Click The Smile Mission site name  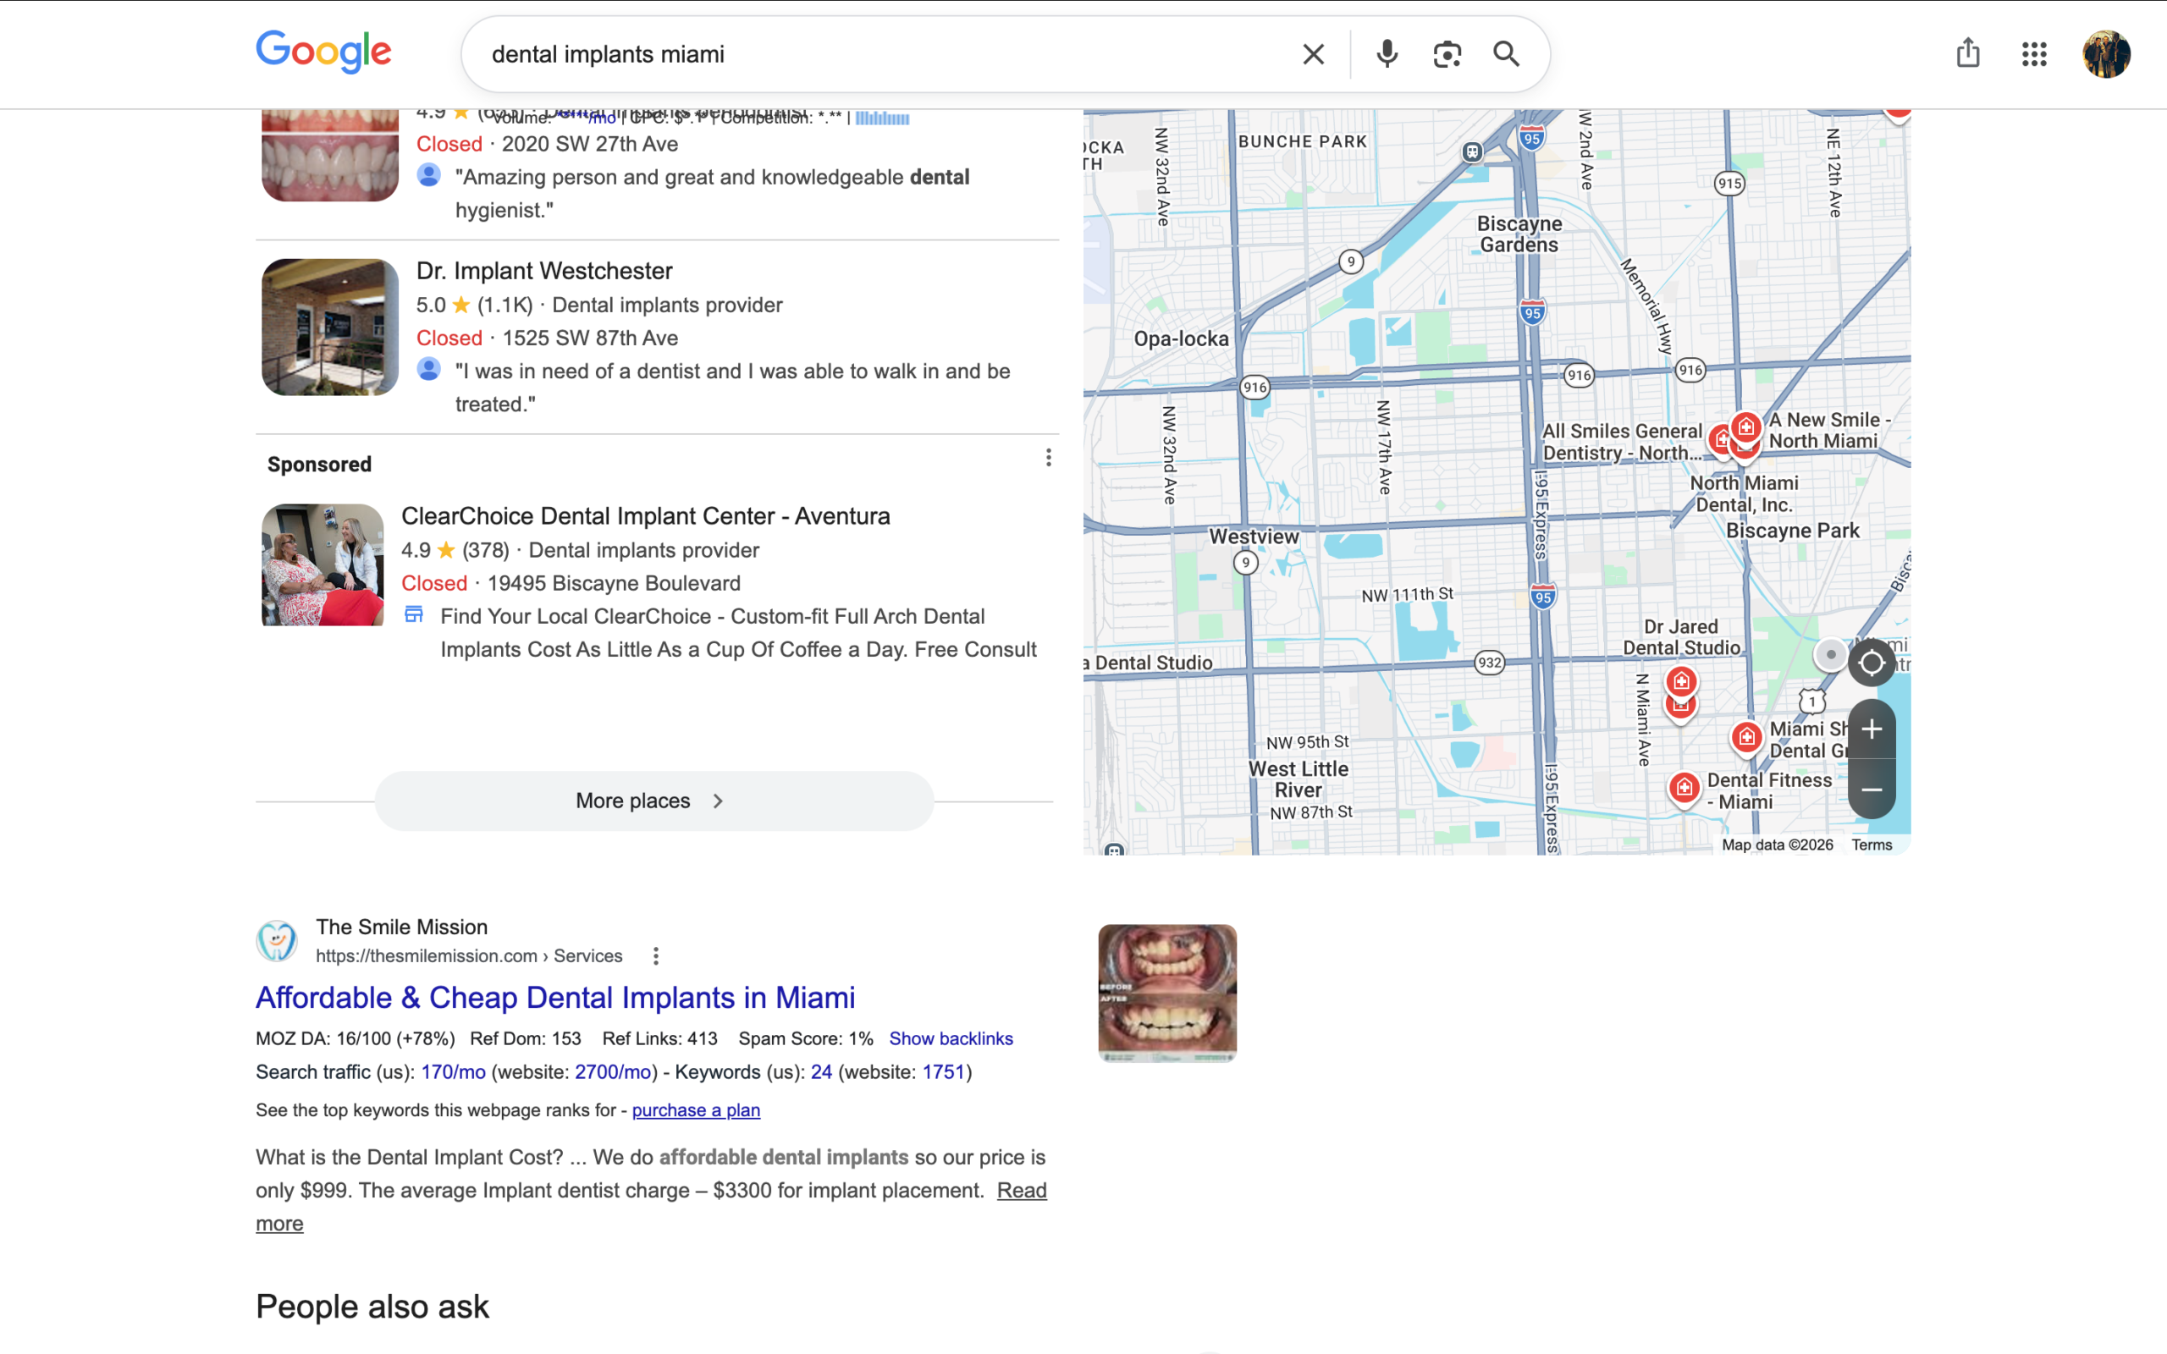click(x=401, y=926)
